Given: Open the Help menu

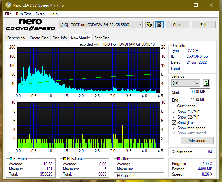Looking at the screenshot, I should [53, 14].
